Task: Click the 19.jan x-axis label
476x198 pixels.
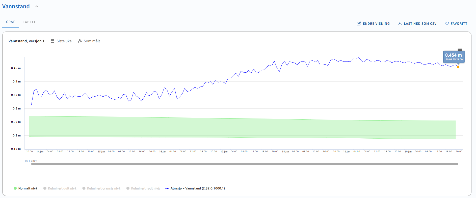Action: (x=347, y=152)
